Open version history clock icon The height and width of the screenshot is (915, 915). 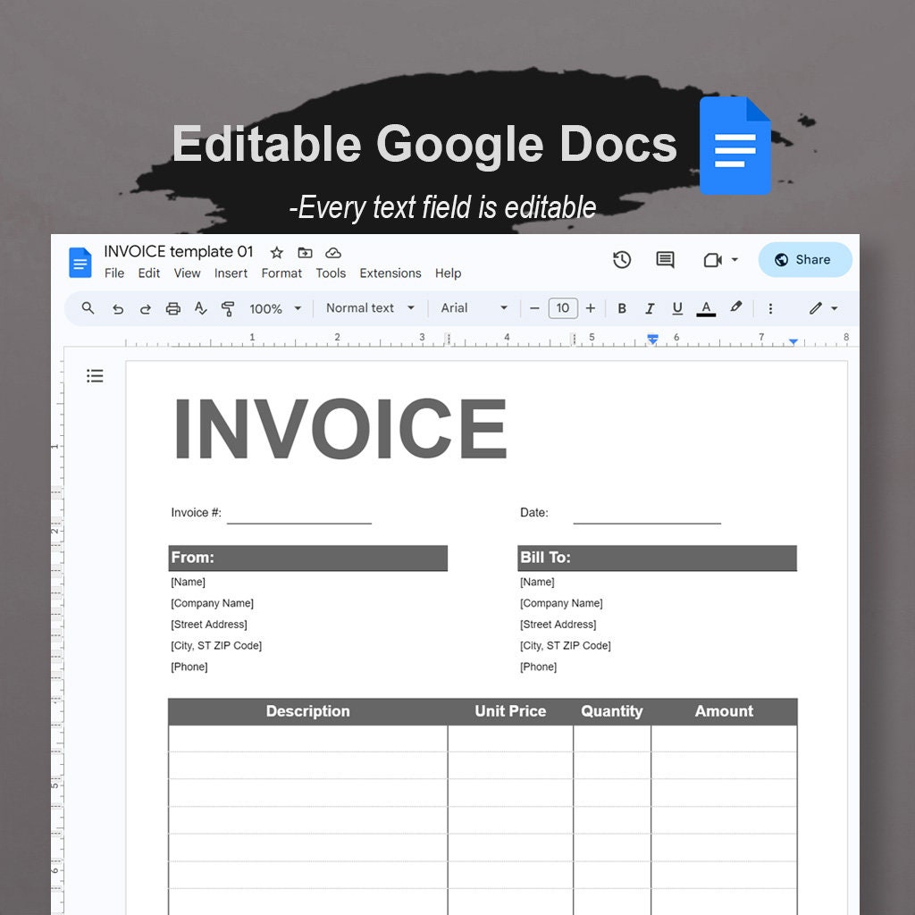click(x=622, y=260)
